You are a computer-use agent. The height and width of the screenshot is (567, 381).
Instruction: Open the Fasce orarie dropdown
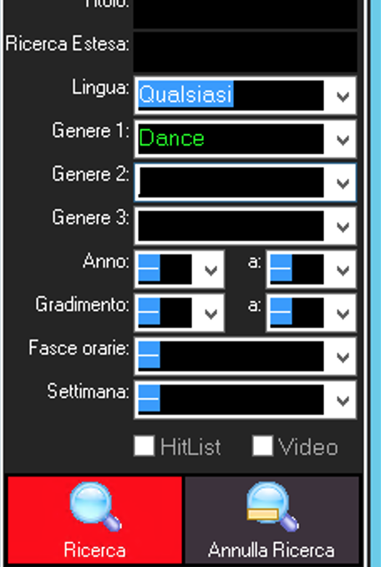click(343, 356)
